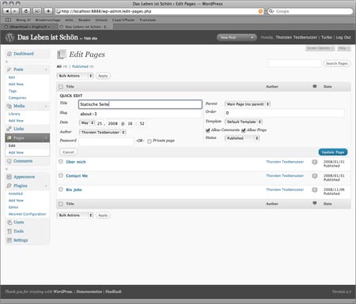Click into the Title field Statische Seite
356x304 pixels.
tap(140, 104)
